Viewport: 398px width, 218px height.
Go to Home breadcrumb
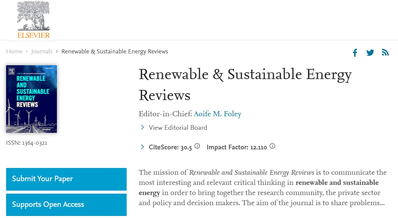tap(14, 51)
